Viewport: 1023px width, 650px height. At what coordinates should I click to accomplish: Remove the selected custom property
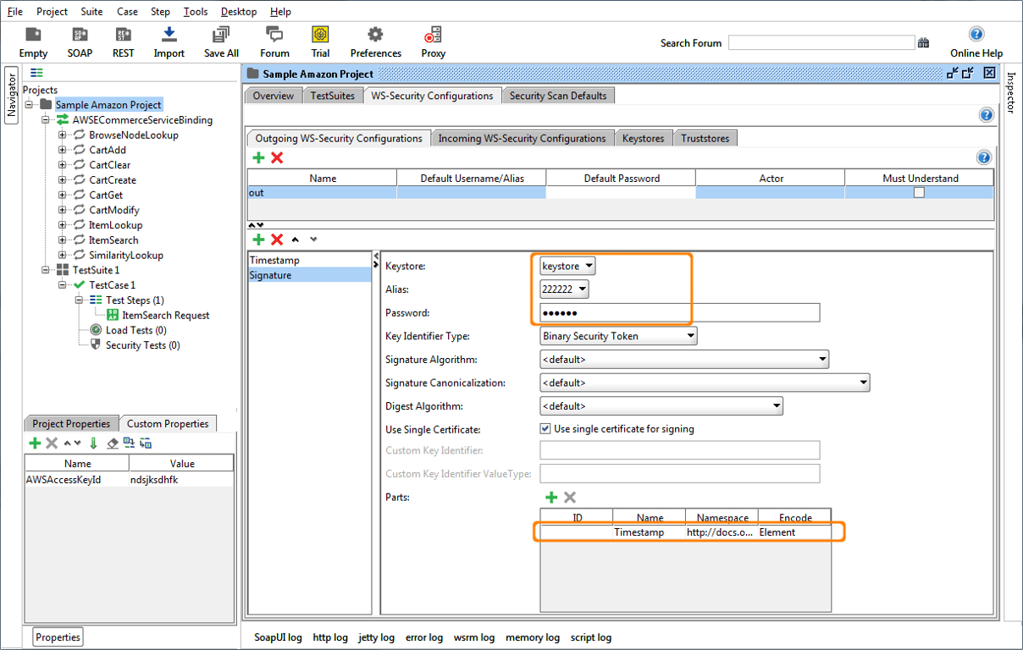coord(52,443)
